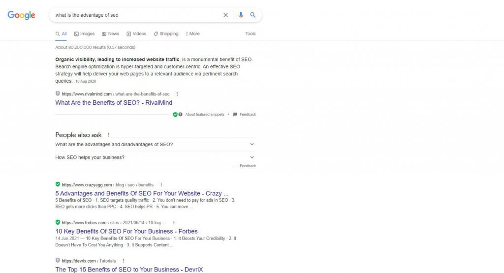
Task: Click the 'About 80,200,000 results' count text
Action: pyautogui.click(x=95, y=47)
